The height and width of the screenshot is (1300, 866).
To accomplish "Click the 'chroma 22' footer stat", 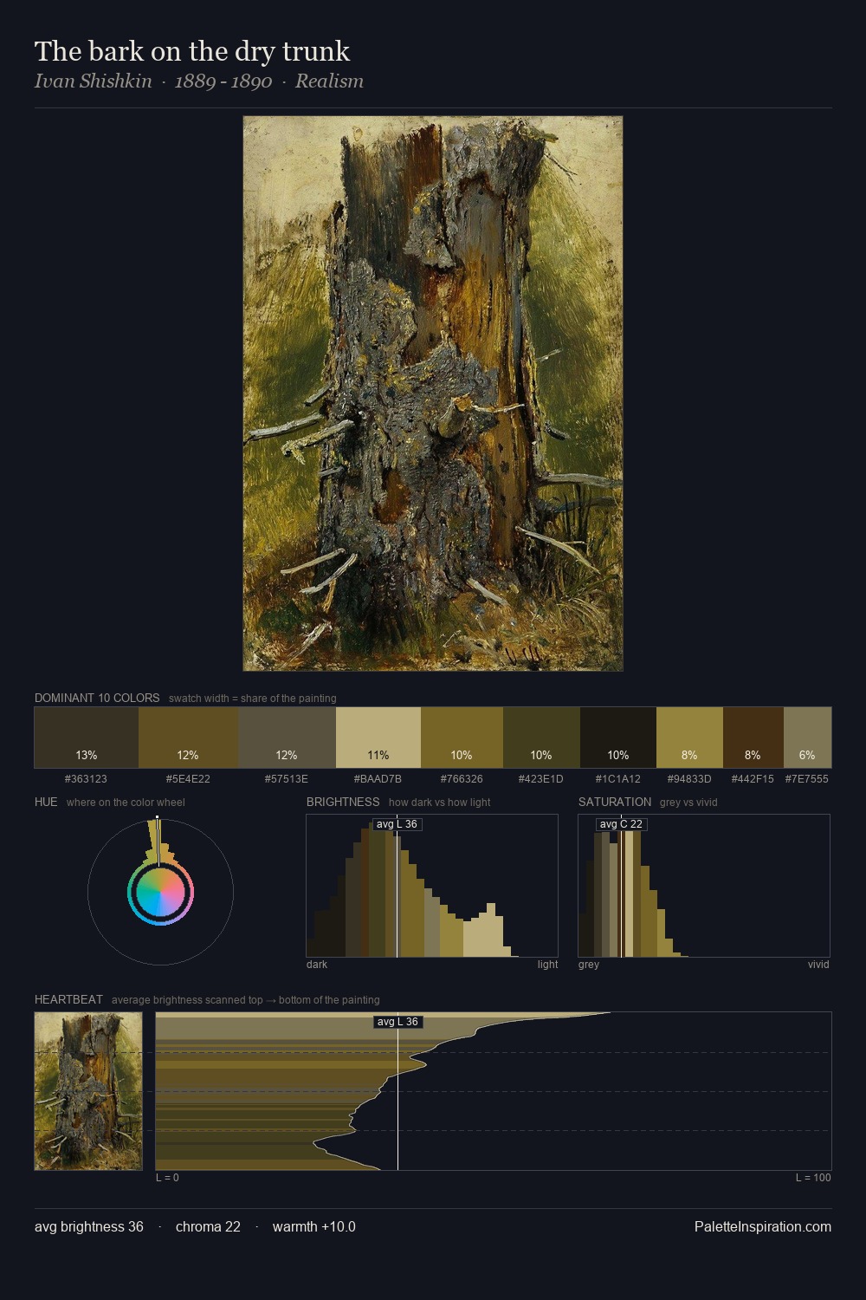I will (208, 1226).
